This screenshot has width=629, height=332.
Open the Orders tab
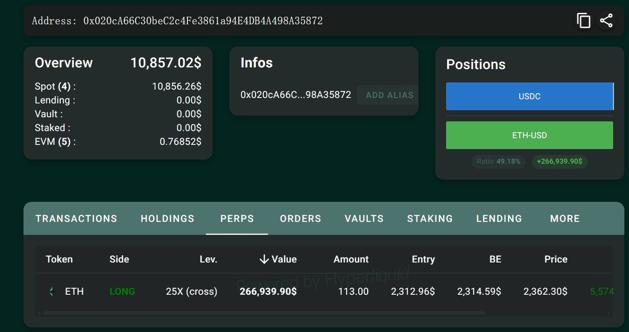[301, 219]
